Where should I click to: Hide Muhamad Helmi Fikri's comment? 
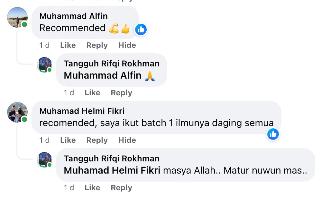(127, 140)
